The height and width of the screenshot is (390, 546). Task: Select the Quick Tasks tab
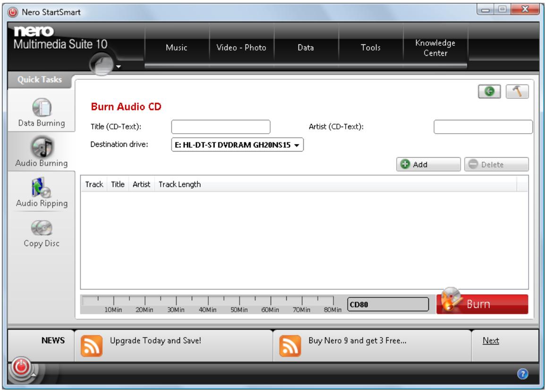[40, 80]
